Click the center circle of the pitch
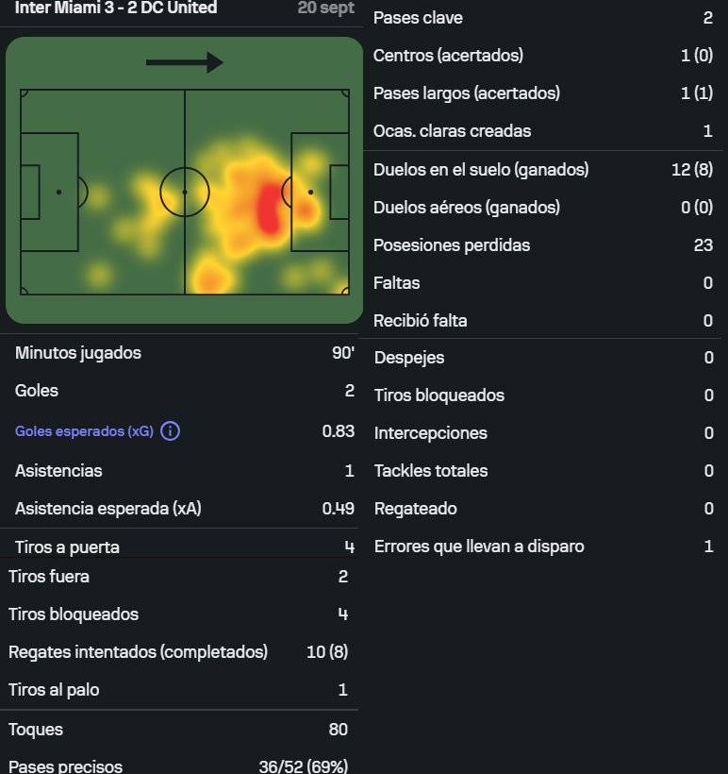The width and height of the screenshot is (728, 774). click(x=185, y=192)
